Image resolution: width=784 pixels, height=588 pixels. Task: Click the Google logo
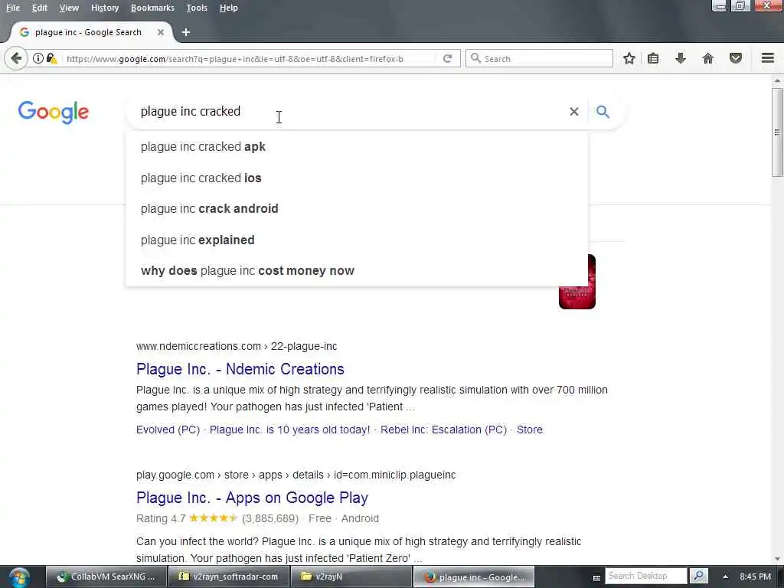click(x=54, y=112)
